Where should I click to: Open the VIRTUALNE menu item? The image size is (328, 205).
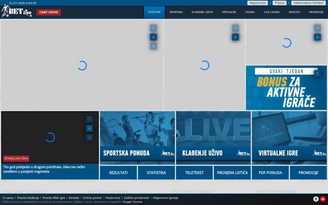229,12
